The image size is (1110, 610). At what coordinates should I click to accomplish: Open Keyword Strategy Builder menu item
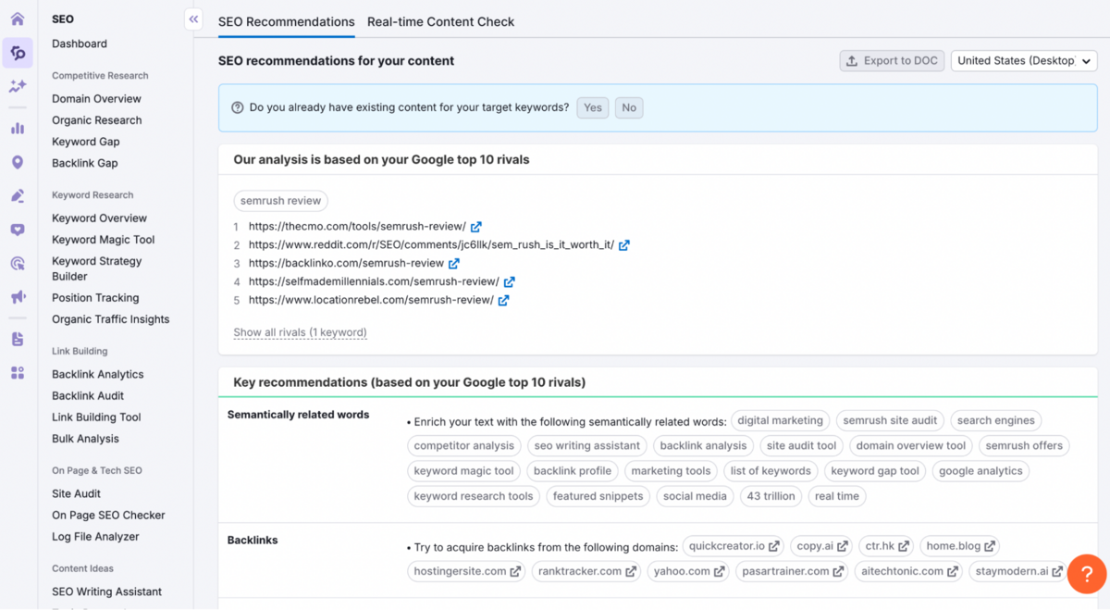96,268
